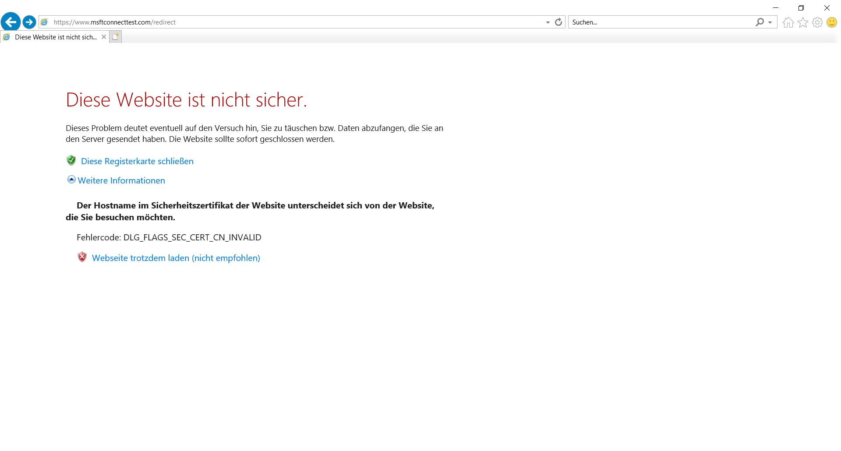This screenshot has height=451, width=841.
Task: Collapse 'Weitere Informationen' section
Action: tap(71, 180)
